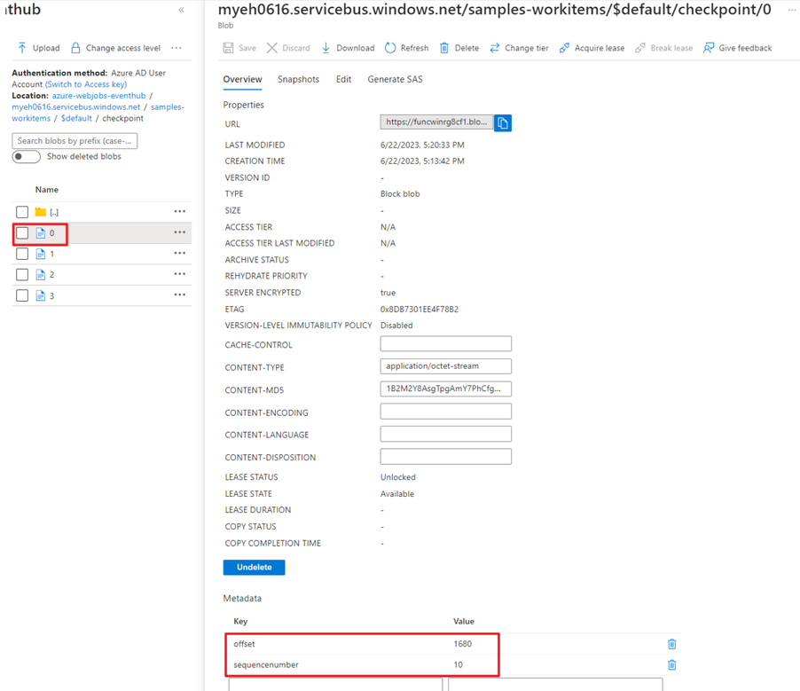Open context menu for [..] folder row

click(x=179, y=211)
